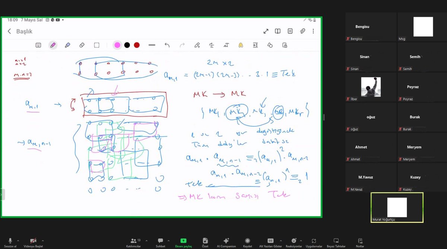Toggle captions with Alt Yazıları Göster
The width and height of the screenshot is (447, 249).
(x=270, y=243)
